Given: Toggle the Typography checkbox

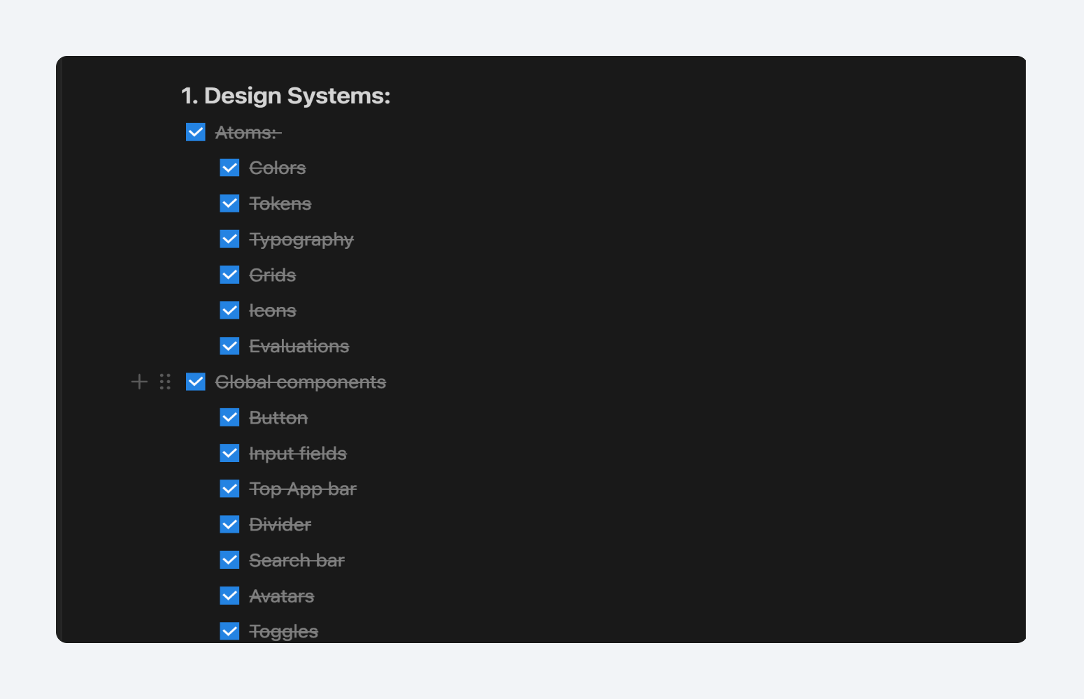Looking at the screenshot, I should tap(229, 239).
